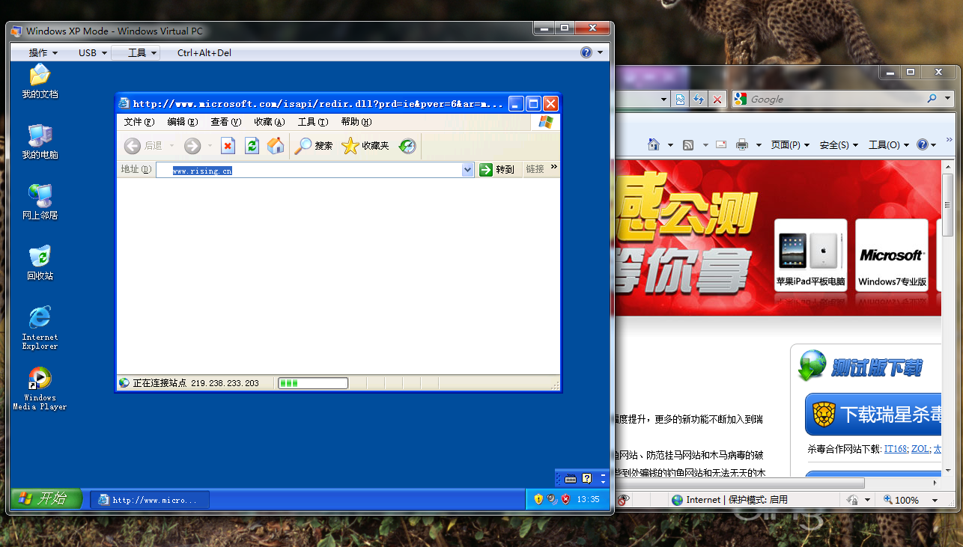
Task: Expand the Print options arrow in IE8
Action: (759, 144)
